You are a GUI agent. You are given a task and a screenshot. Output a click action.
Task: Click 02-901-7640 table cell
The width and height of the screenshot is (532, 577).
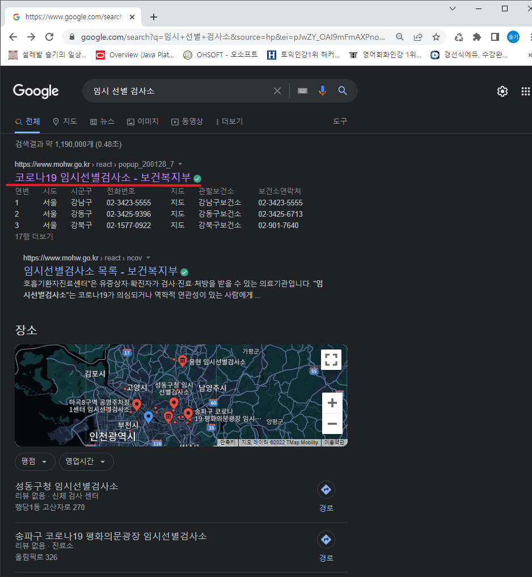[x=278, y=226]
